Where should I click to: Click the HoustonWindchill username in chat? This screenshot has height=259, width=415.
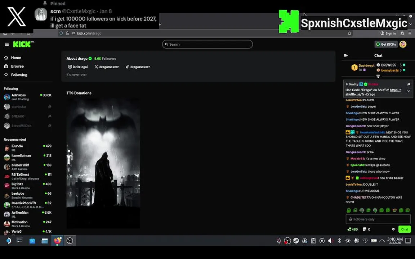tap(372, 132)
